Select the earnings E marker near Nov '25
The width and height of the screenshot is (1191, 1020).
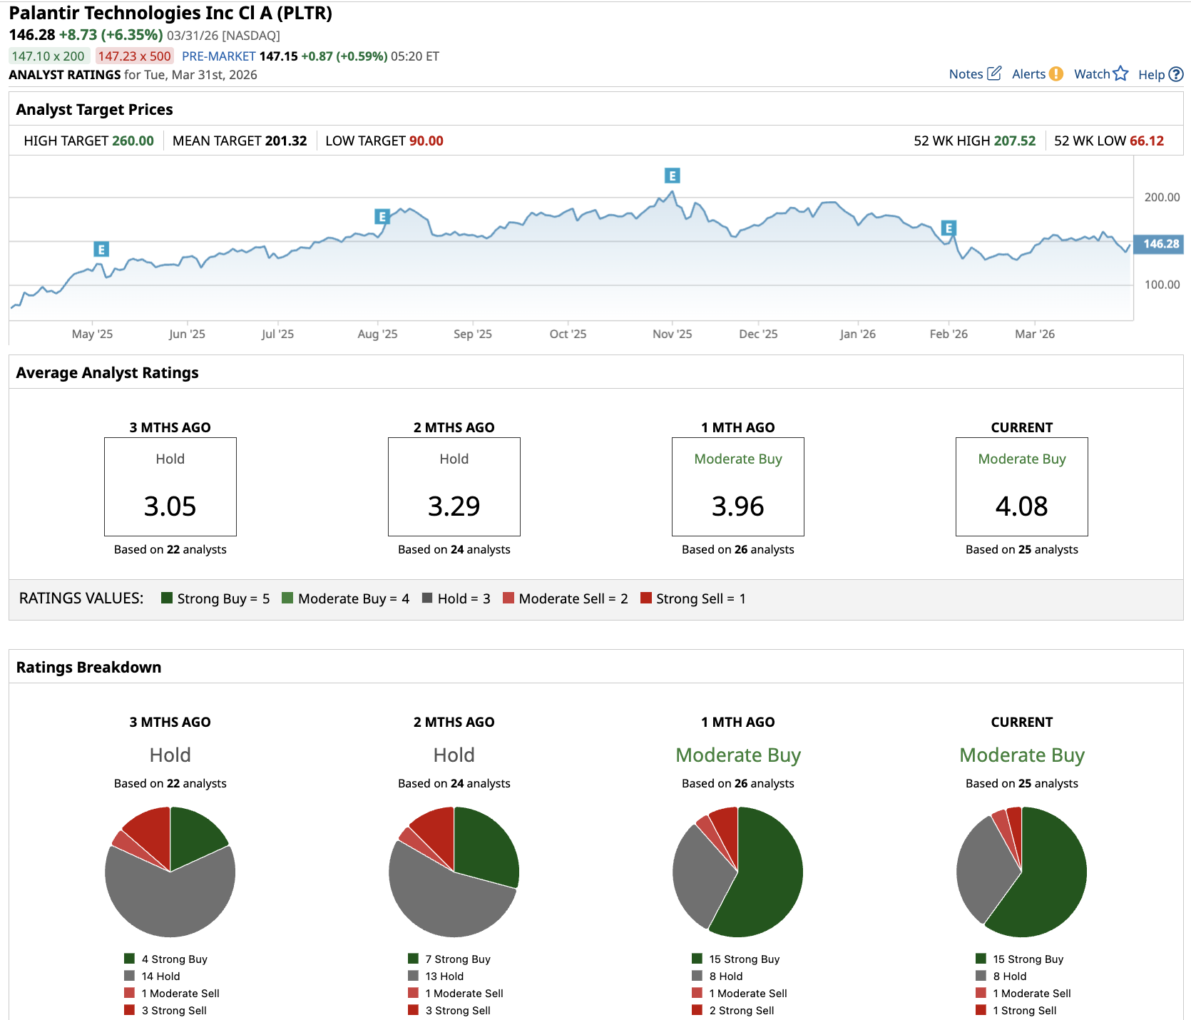tap(672, 175)
